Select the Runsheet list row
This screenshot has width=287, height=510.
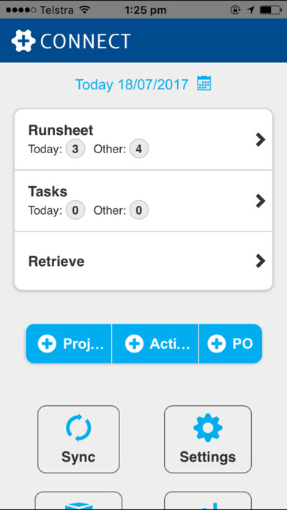coord(143,139)
